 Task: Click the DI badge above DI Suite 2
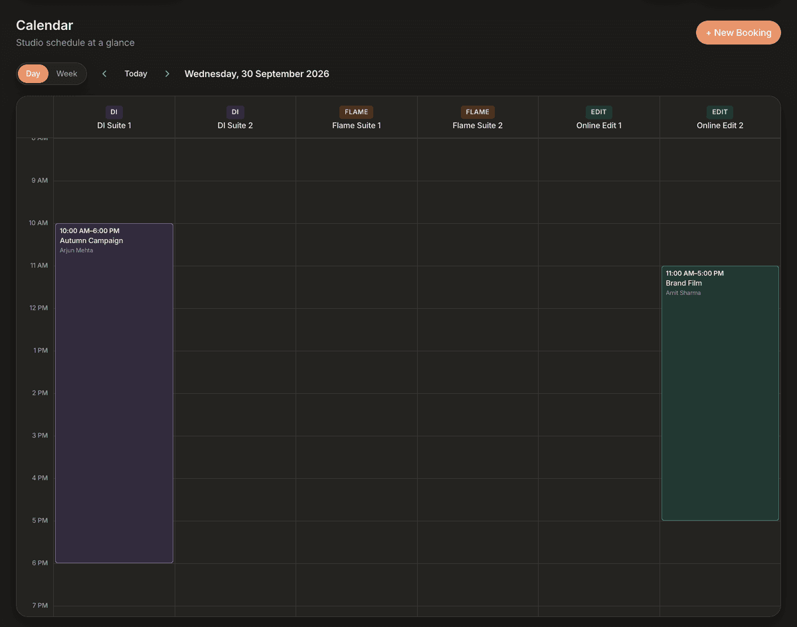click(235, 112)
